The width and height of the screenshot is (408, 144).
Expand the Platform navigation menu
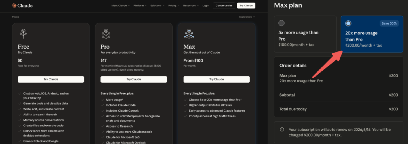tap(140, 6)
